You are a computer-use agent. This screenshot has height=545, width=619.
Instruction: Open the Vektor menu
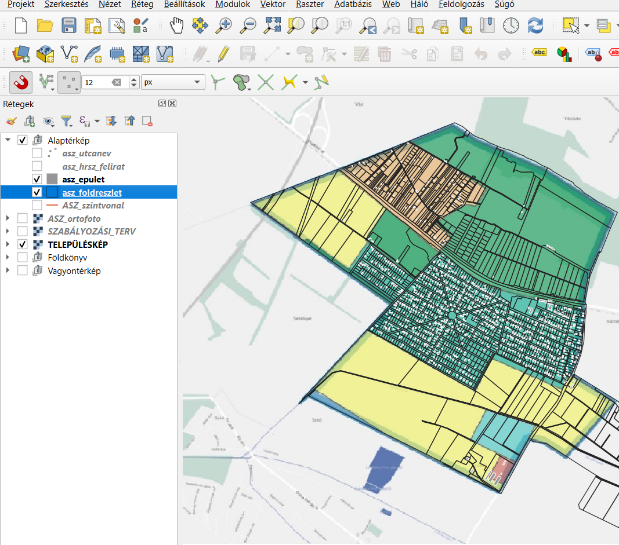(x=273, y=4)
